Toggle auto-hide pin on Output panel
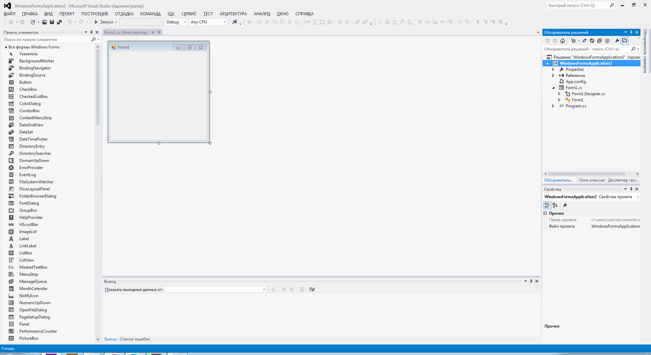Screen dimensions: 651x355 click(531, 281)
